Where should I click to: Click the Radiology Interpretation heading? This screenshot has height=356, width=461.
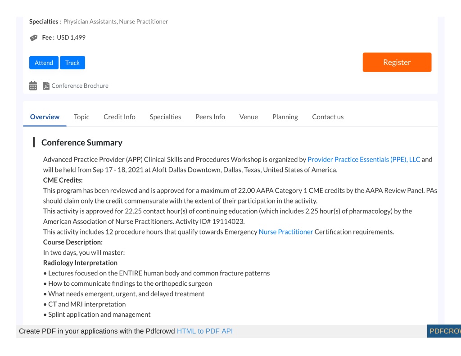pos(80,262)
